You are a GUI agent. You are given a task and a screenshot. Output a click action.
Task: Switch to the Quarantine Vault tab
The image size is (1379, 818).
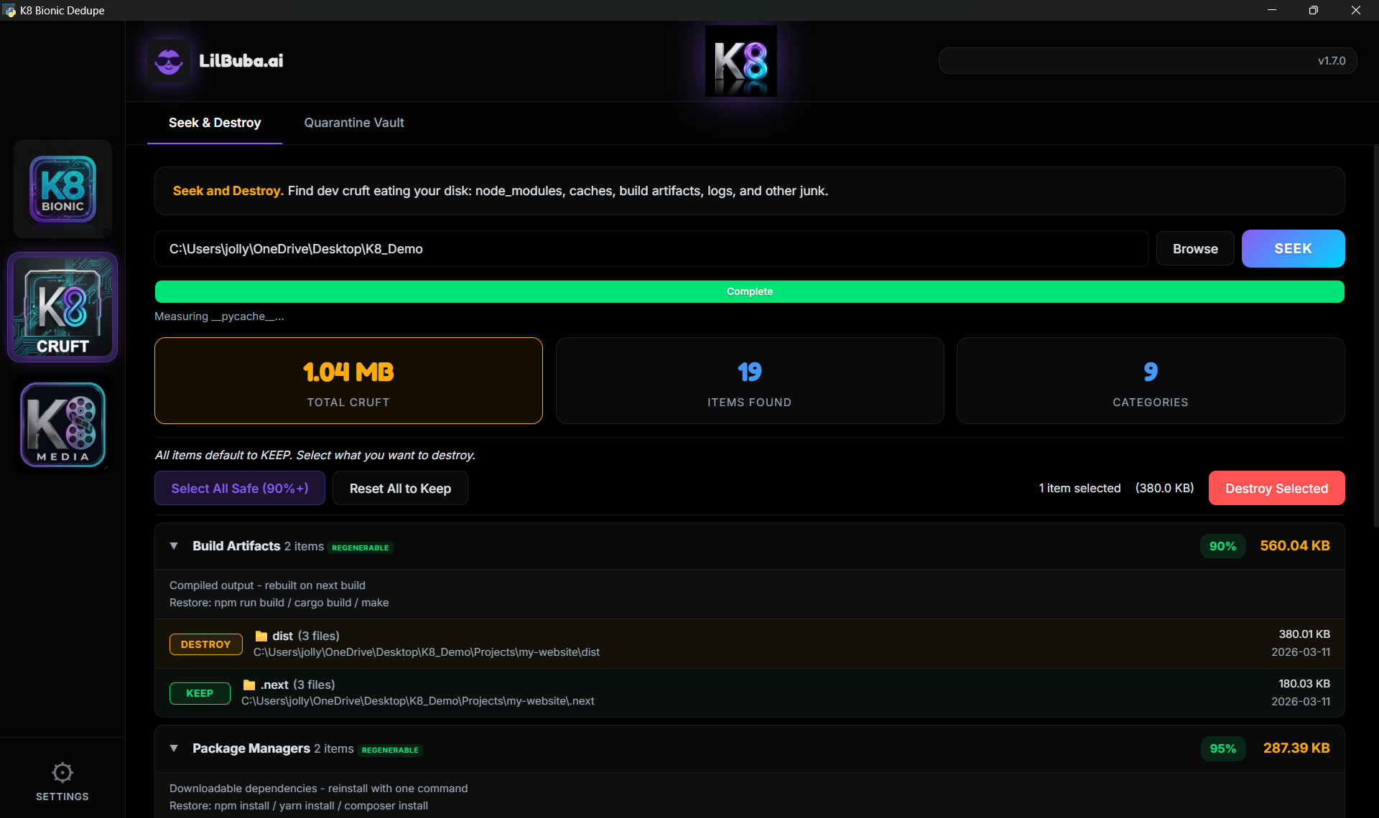(x=353, y=123)
